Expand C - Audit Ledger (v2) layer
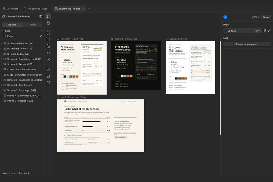This screenshot has width=273, height=182. pyautogui.click(x=2, y=54)
